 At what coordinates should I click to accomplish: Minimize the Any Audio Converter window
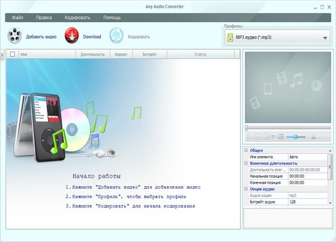coord(315,7)
